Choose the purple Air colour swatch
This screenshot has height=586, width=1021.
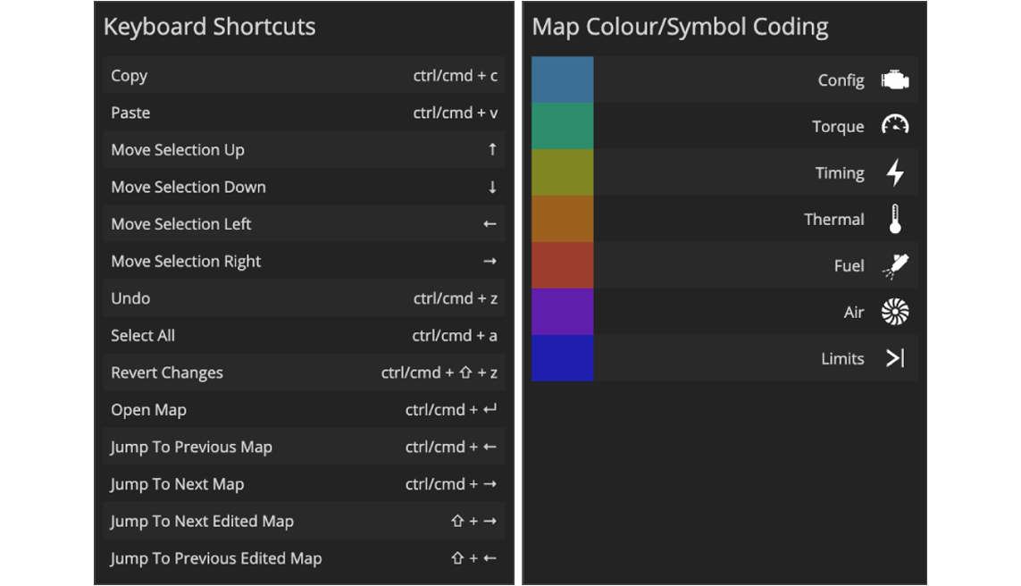pyautogui.click(x=563, y=312)
